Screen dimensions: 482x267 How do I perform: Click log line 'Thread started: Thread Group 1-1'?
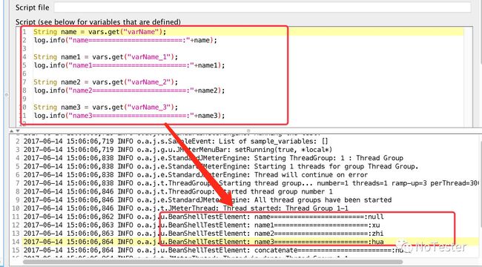tap(185, 208)
